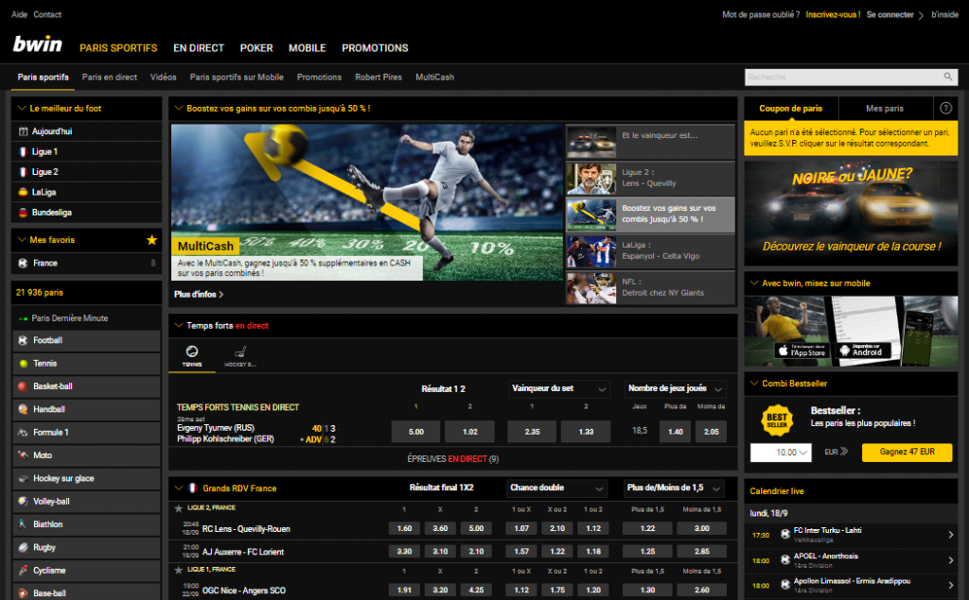Collapse the Le meilleur du foot section
Image resolution: width=969 pixels, height=600 pixels.
point(23,108)
